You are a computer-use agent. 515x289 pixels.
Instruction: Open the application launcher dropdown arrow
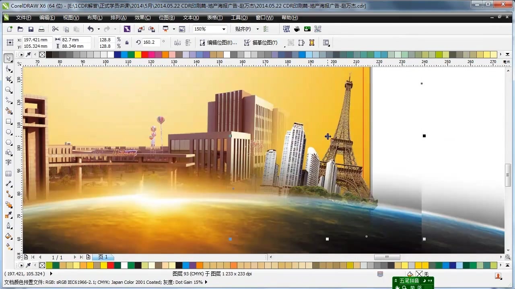point(174,29)
